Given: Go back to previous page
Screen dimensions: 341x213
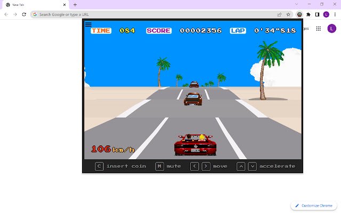Looking at the screenshot, I should 6,14.
